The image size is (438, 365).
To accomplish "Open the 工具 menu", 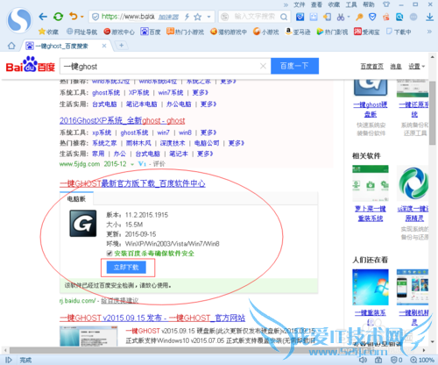I will click(351, 4).
